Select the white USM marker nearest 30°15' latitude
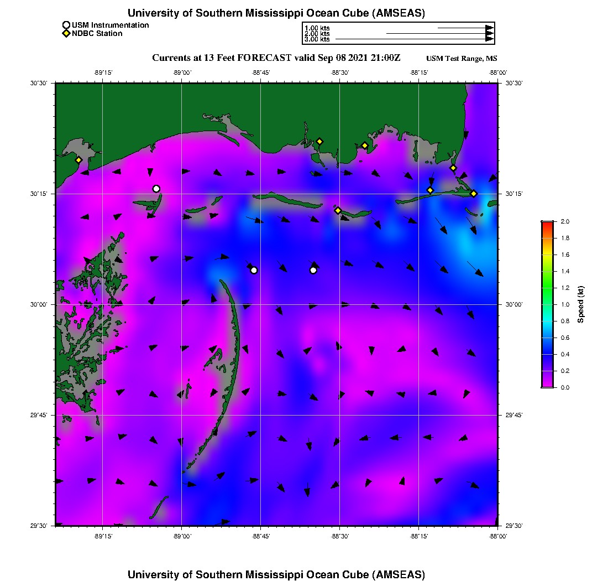The image size is (608, 581). click(x=156, y=189)
